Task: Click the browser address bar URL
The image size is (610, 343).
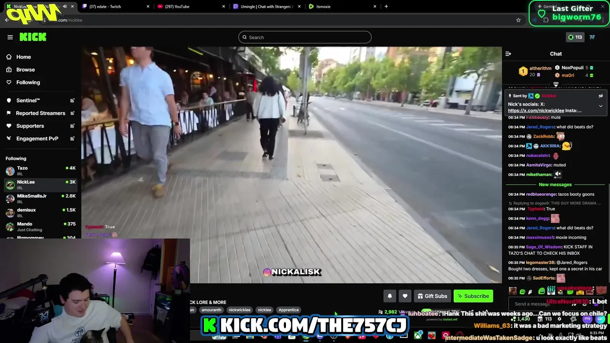Action: pyautogui.click(x=70, y=20)
